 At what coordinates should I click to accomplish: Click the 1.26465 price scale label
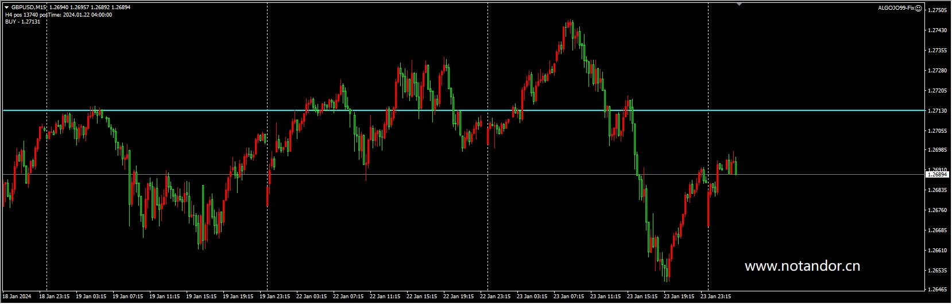(x=938, y=290)
